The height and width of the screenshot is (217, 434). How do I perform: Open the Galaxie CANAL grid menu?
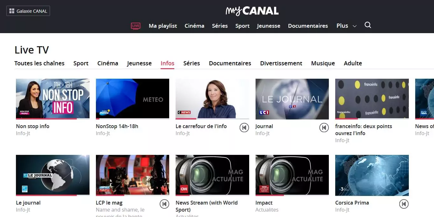(x=28, y=11)
